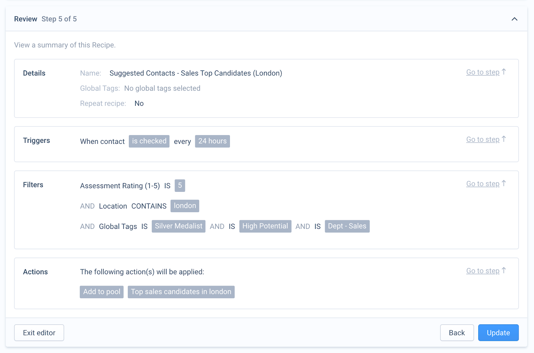
Task: Follow the Triggers Go to step link
Action: point(483,139)
